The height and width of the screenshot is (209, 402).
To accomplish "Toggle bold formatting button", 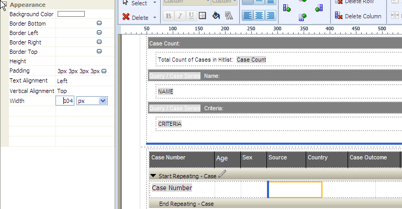I will pos(169,16).
